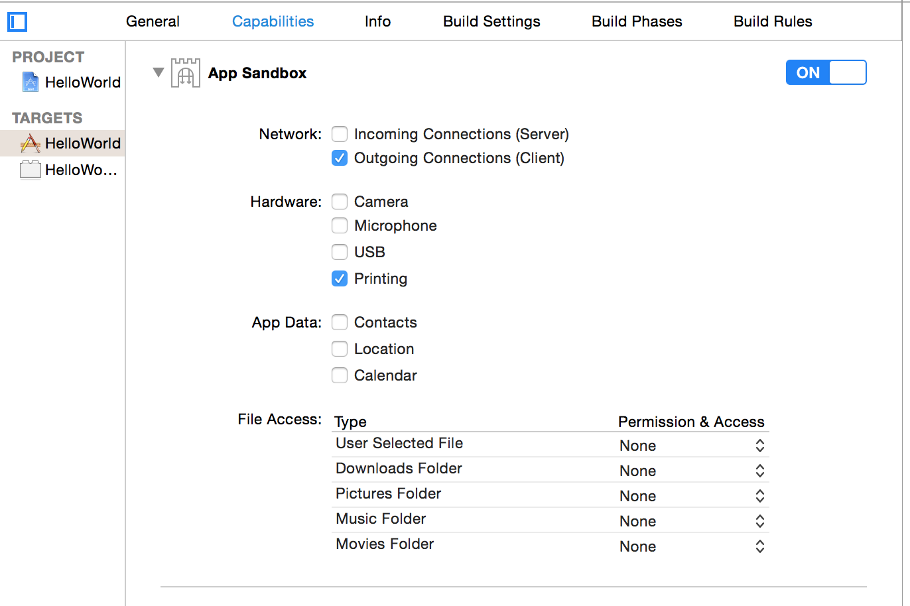
Task: Go to the Build Phases tab
Action: pyautogui.click(x=637, y=21)
